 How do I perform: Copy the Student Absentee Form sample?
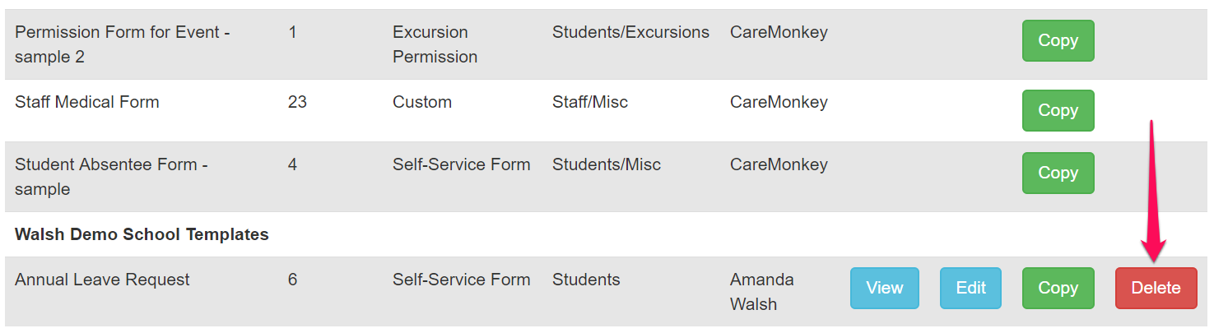click(x=1058, y=173)
